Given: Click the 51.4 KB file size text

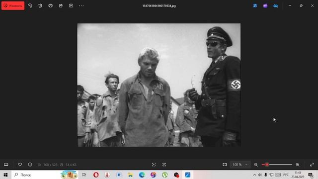Looking at the screenshot, I should point(71,165).
